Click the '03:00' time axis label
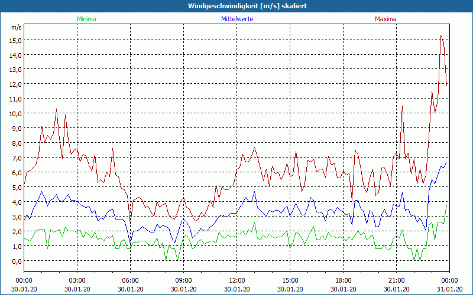The height and width of the screenshot is (295, 473). (77, 281)
